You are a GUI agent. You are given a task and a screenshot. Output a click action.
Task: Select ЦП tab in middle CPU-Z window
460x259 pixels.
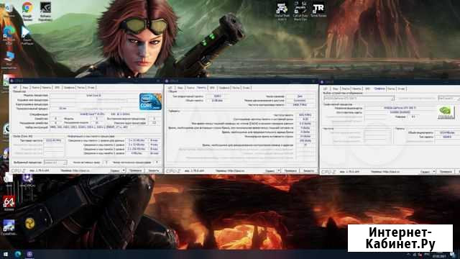170,88
